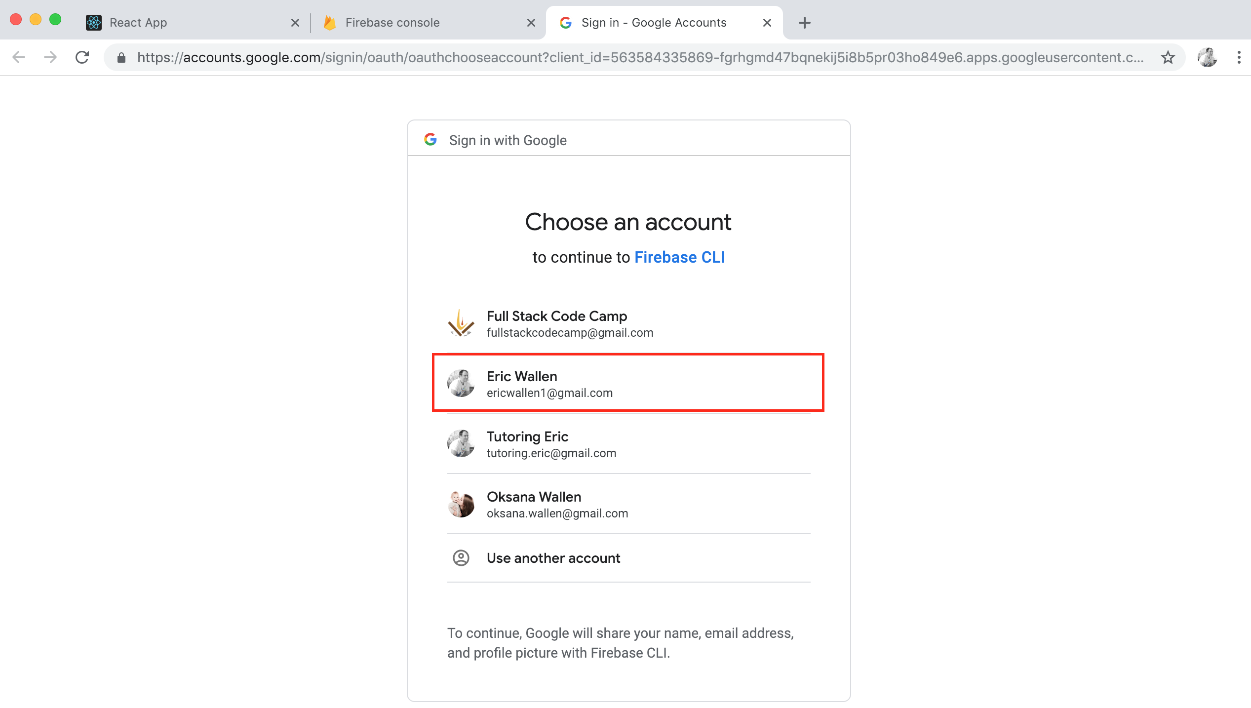Click the Firebase CLI link
The width and height of the screenshot is (1251, 708).
coord(680,257)
